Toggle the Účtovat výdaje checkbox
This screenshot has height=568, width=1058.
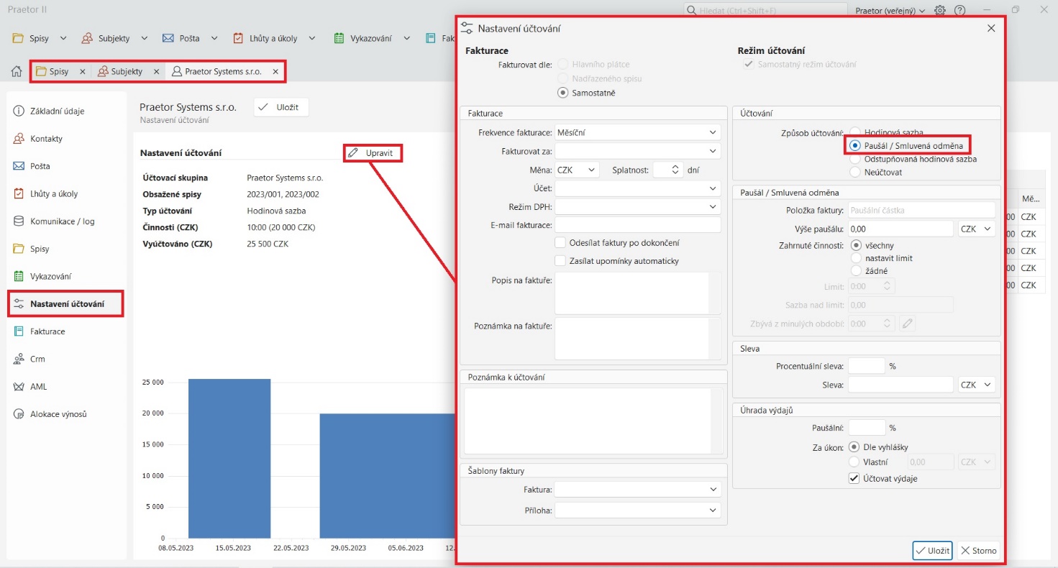click(854, 479)
